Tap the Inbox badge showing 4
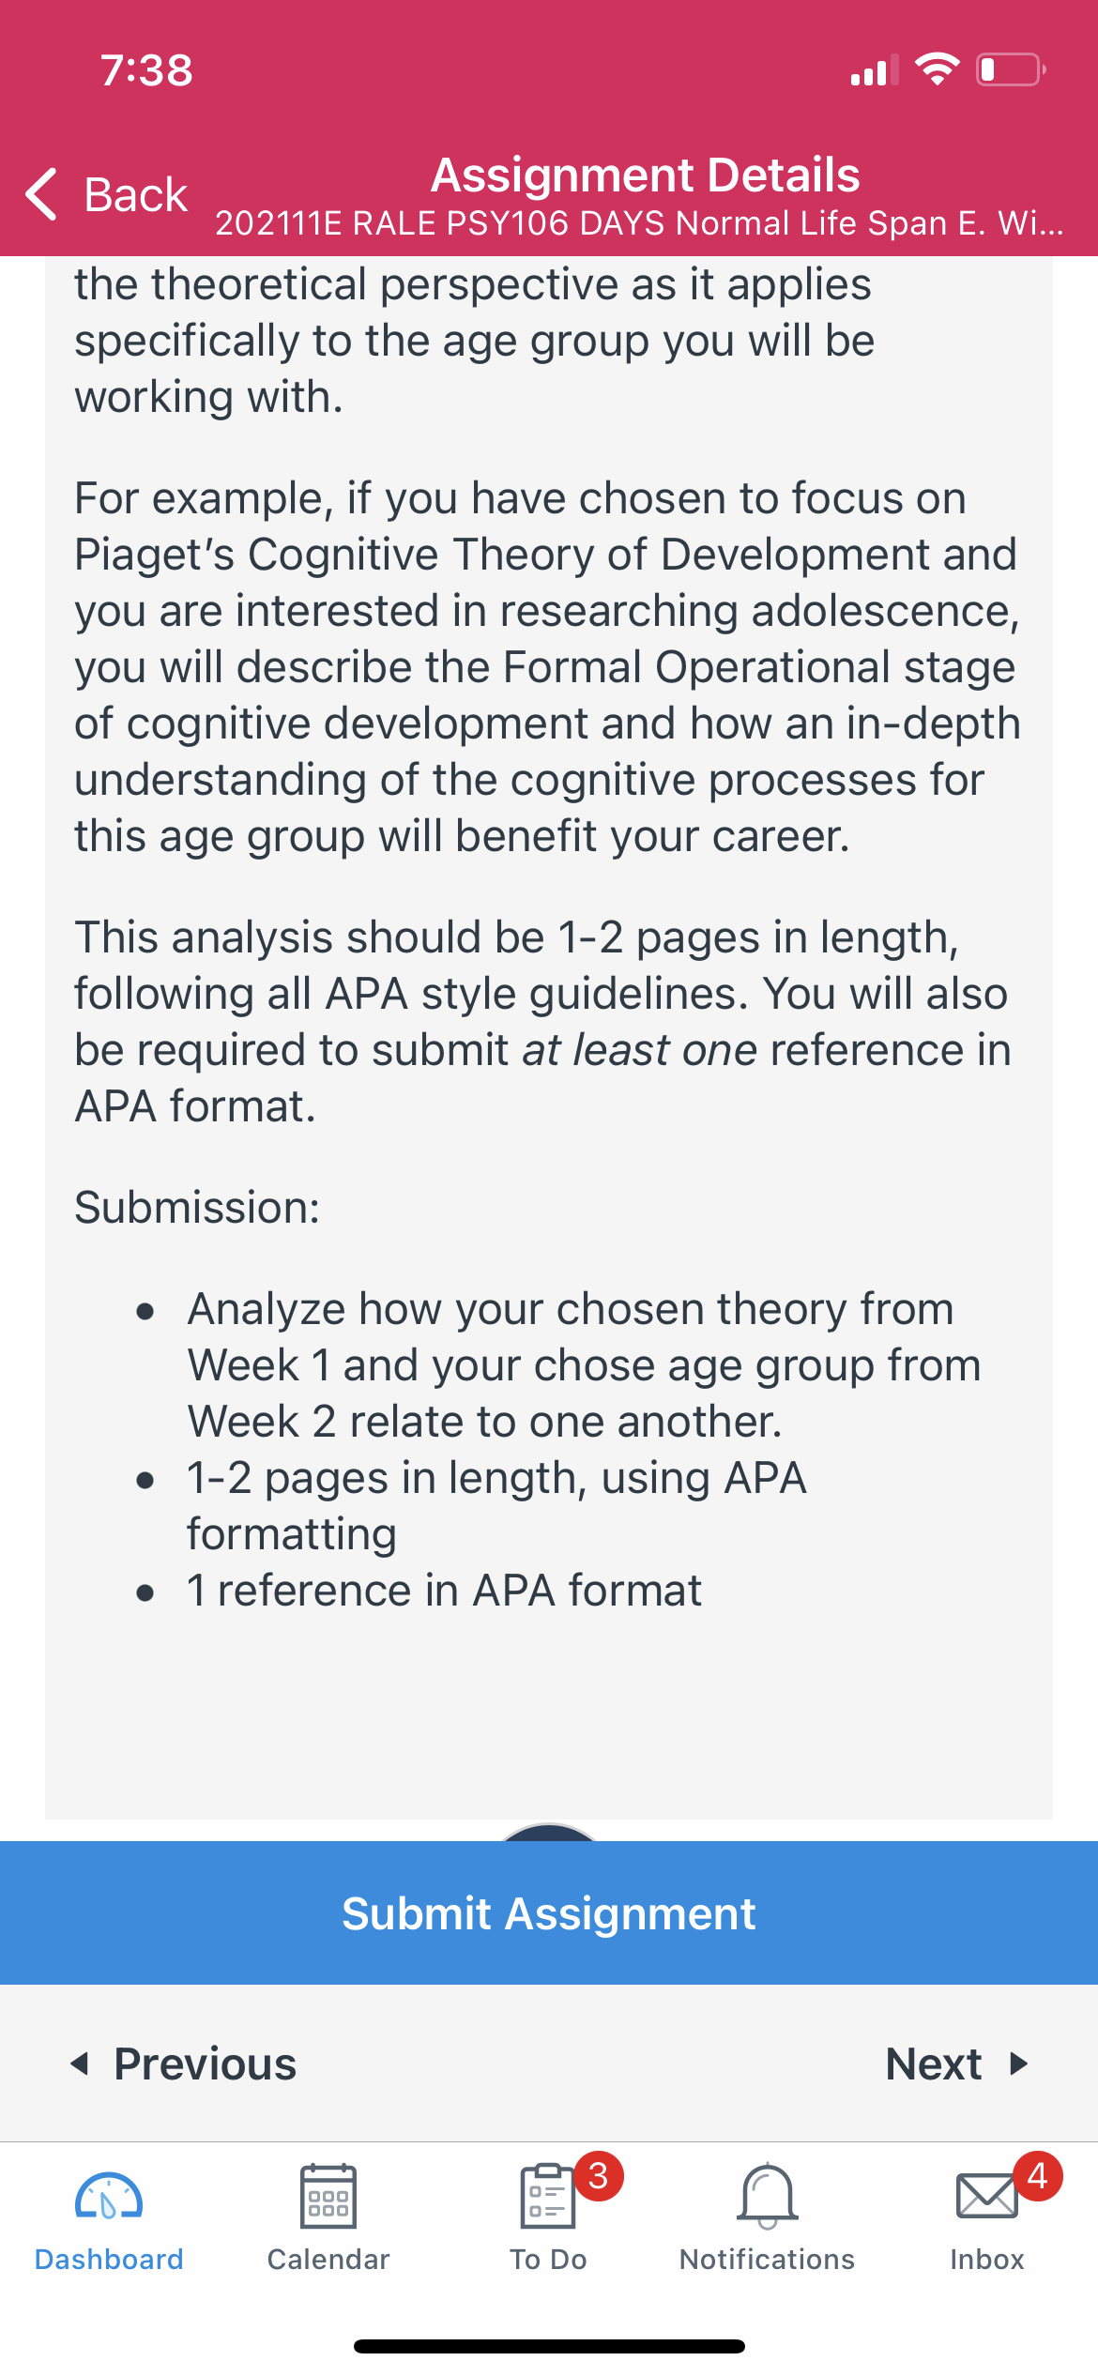 (x=1037, y=2175)
